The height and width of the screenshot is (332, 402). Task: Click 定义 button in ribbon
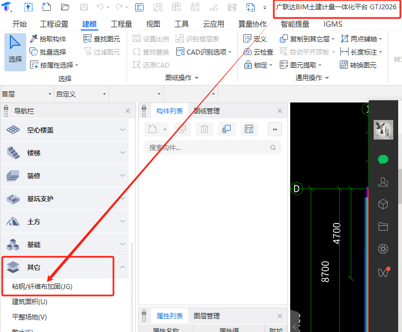[x=255, y=39]
